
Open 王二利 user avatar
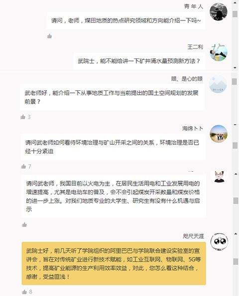point(219,52)
